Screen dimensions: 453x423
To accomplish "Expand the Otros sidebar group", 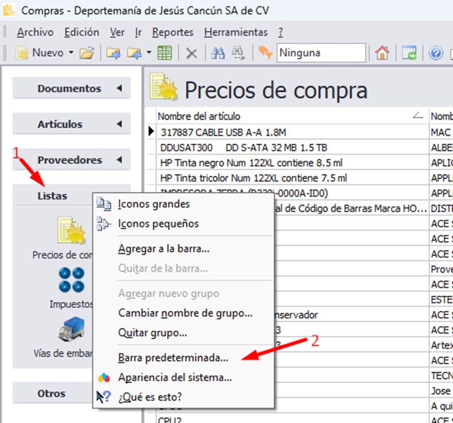I will click(53, 393).
